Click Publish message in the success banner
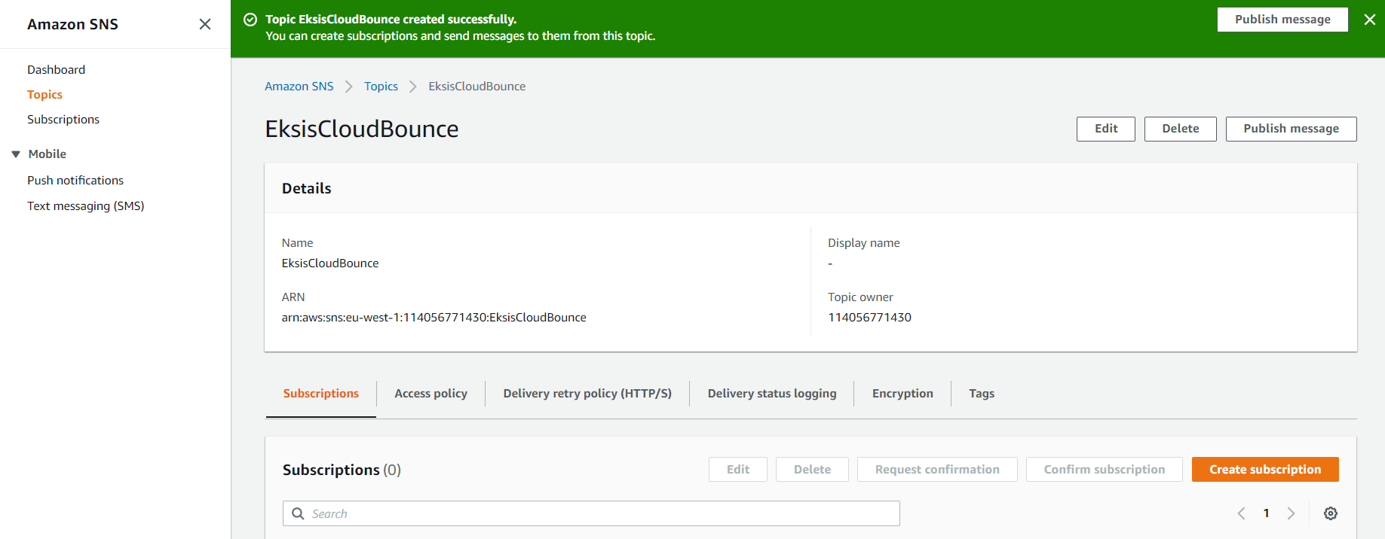The width and height of the screenshot is (1385, 539). [x=1282, y=20]
